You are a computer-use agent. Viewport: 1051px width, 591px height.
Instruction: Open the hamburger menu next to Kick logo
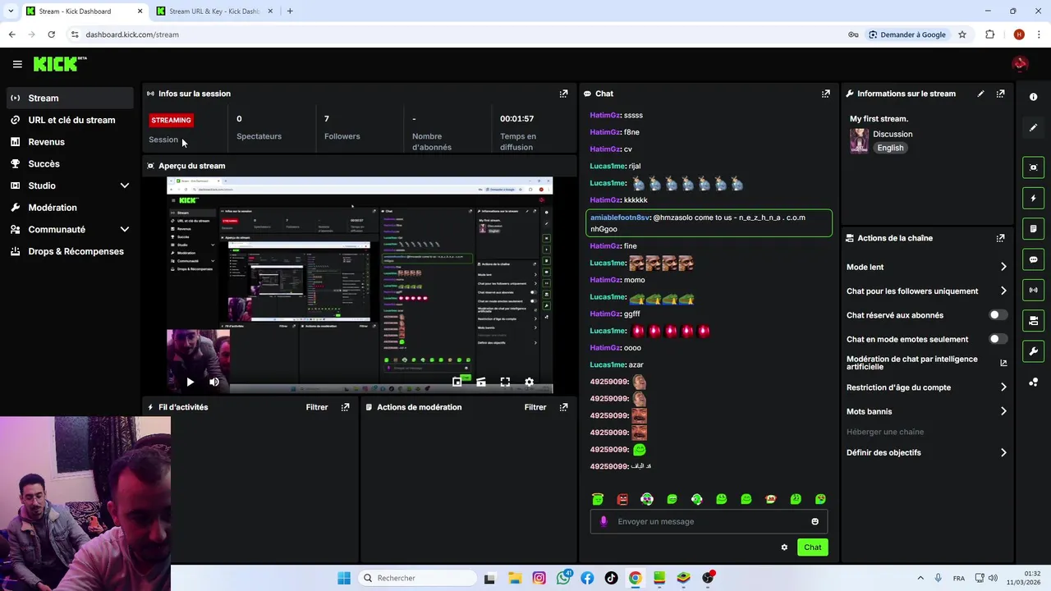[x=17, y=64]
